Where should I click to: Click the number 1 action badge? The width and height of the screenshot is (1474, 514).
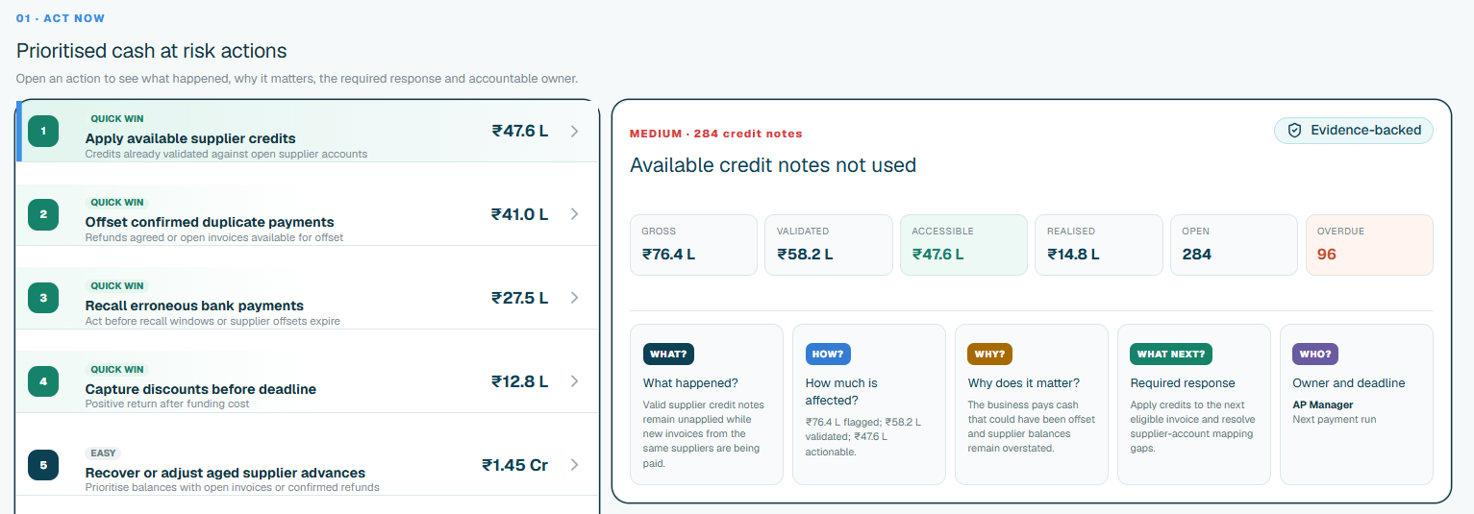tap(43, 132)
